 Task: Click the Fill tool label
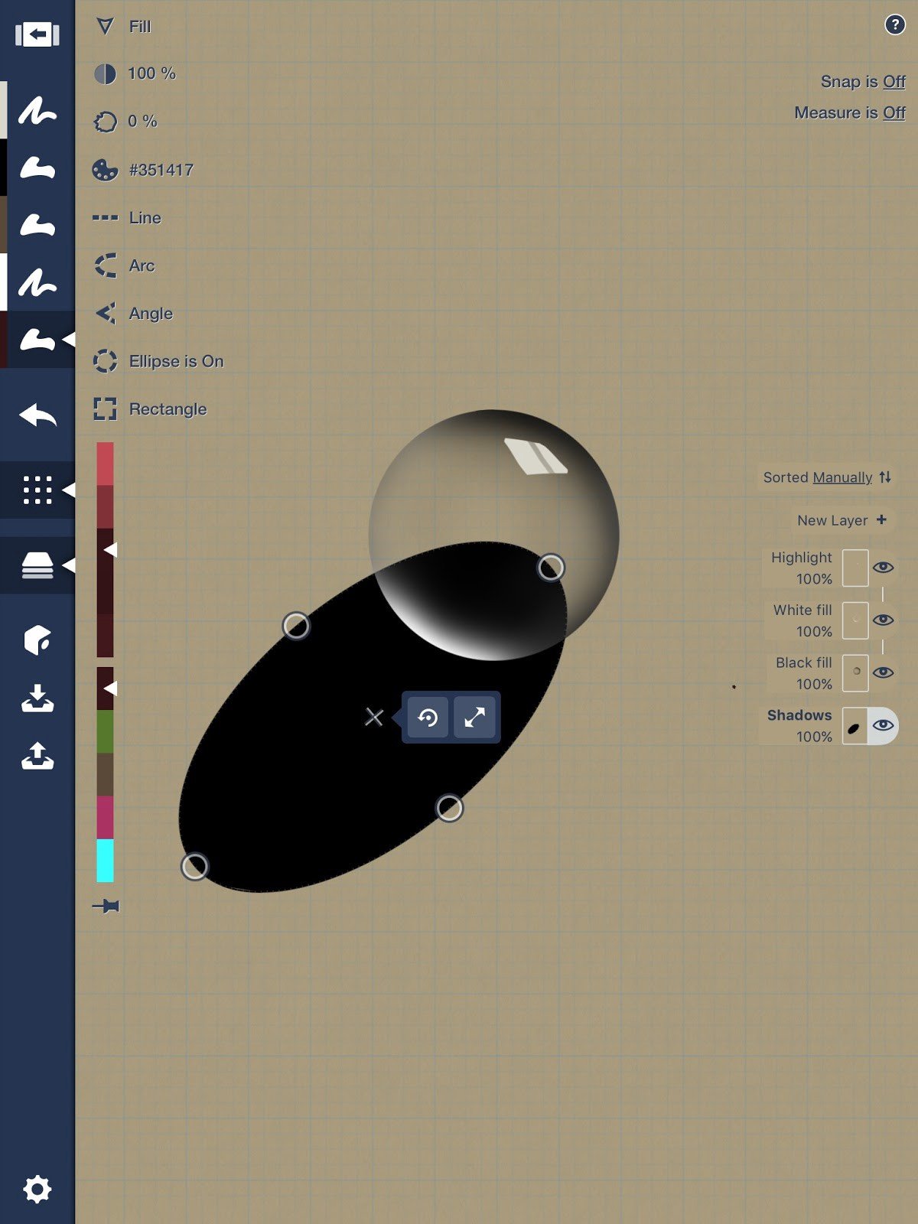[x=140, y=27]
